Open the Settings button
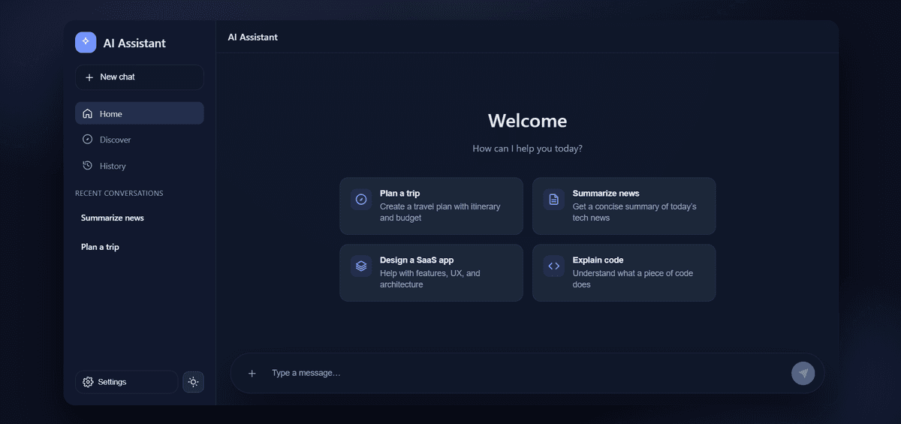The image size is (901, 424). [x=126, y=382]
